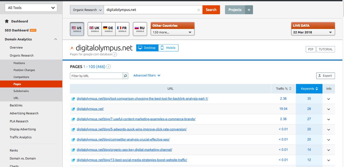This screenshot has width=344, height=167.
Task: Open external link icon for organic-seo-key row
Action: [73, 150]
